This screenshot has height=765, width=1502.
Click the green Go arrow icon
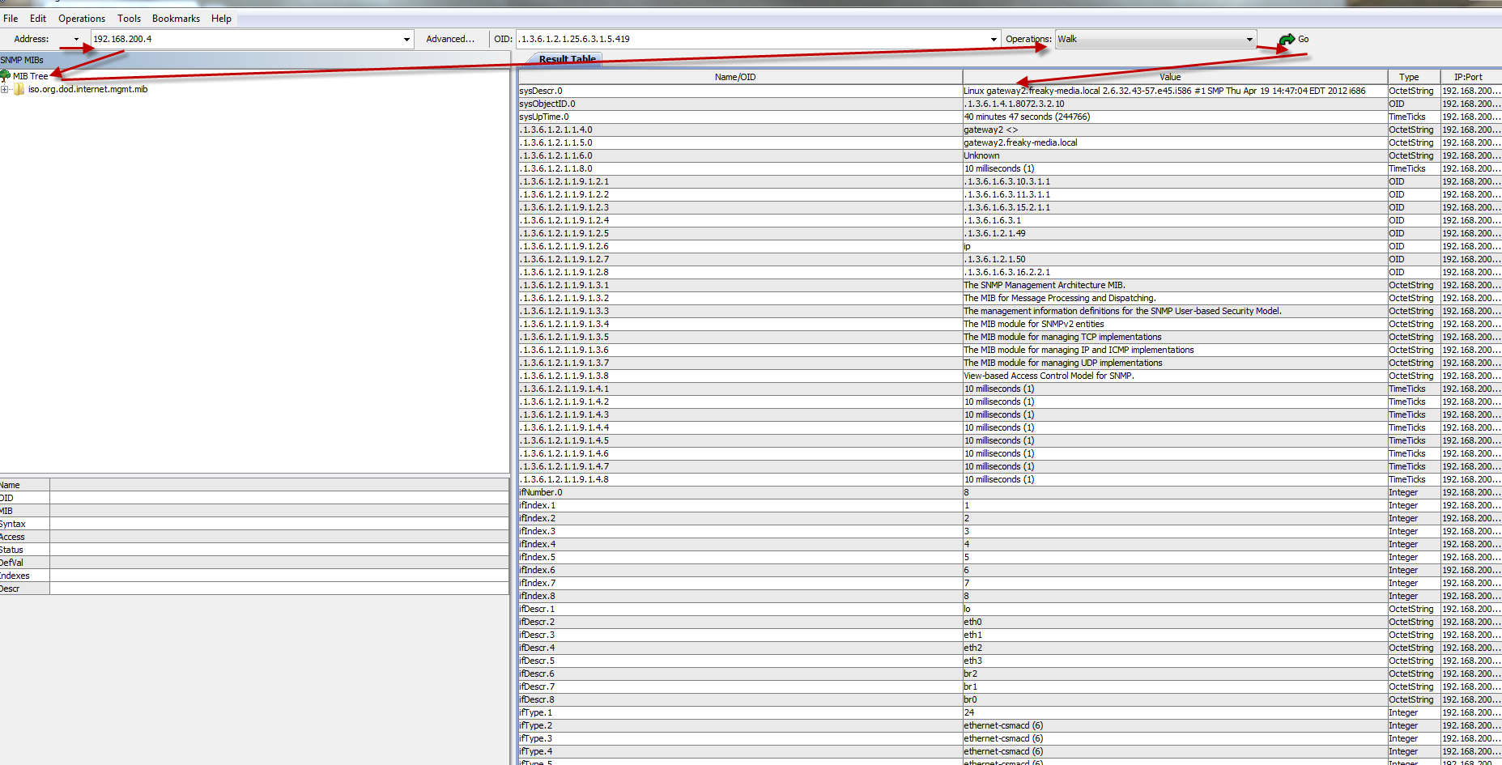(1287, 39)
